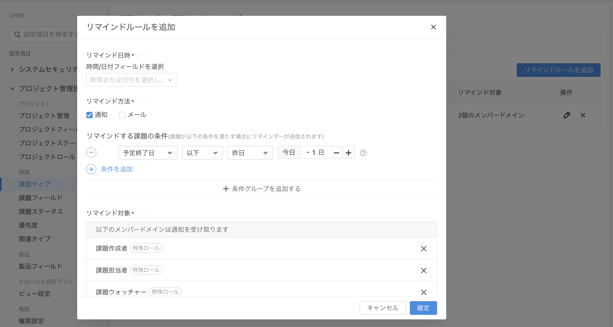This screenshot has width=613, height=327.
Task: Close the リマインドルールを追加 dialog with X
Action: coord(433,27)
